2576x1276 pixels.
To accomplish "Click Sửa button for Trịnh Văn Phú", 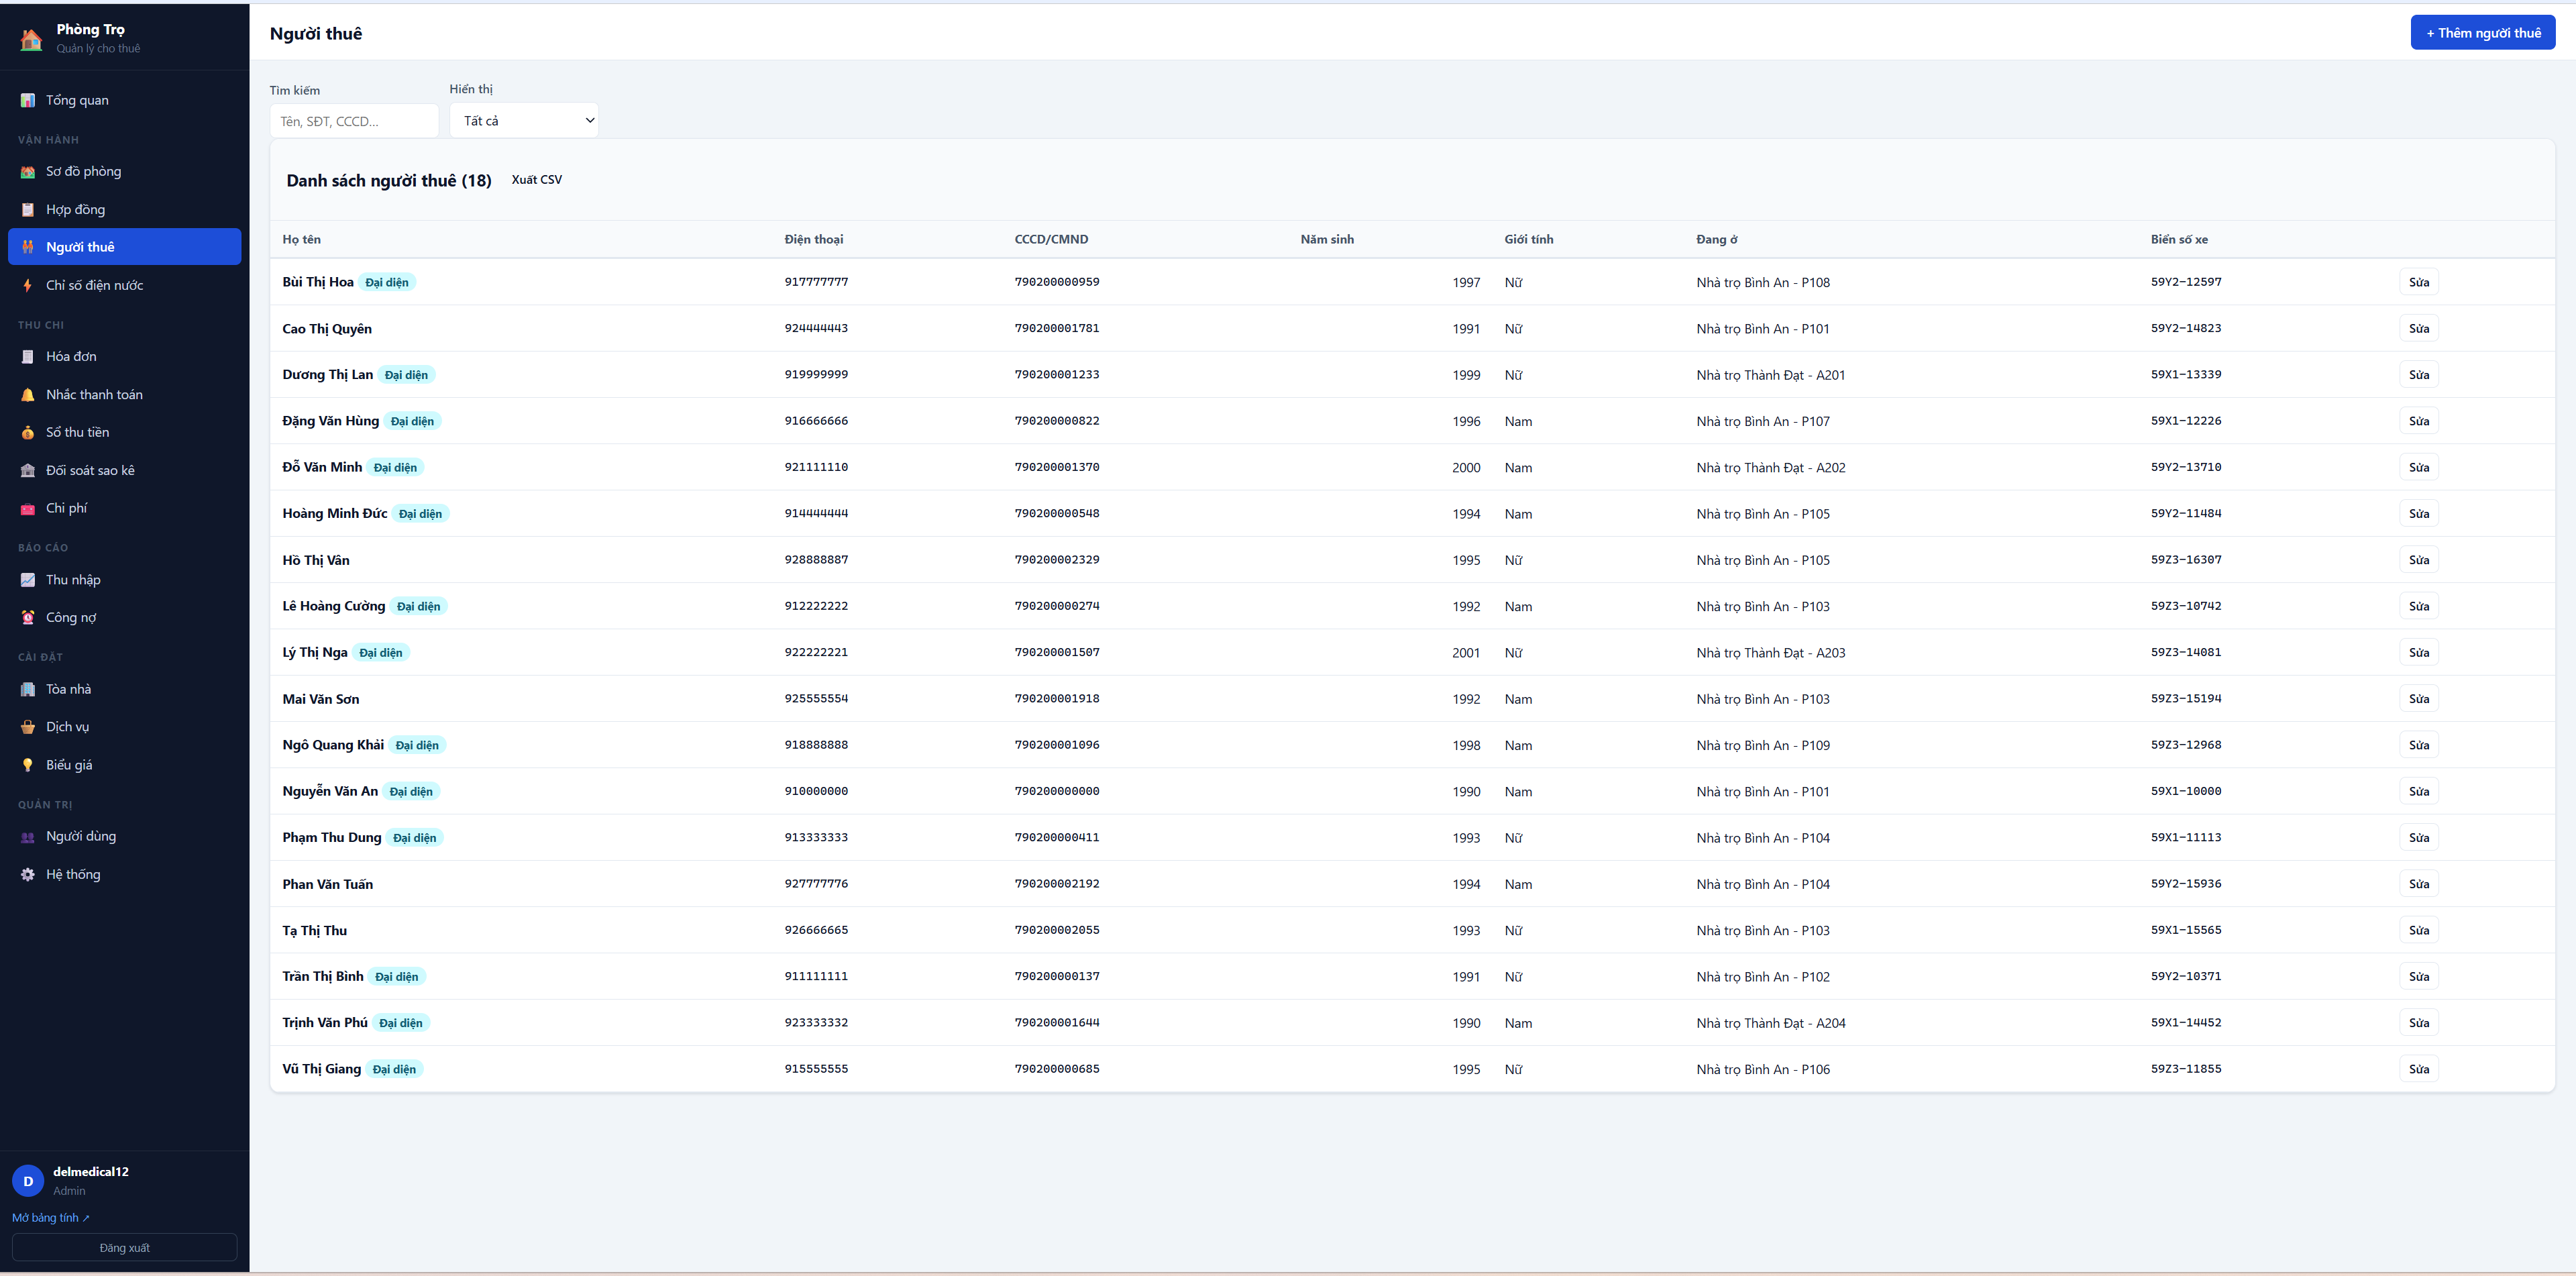I will point(2418,1022).
